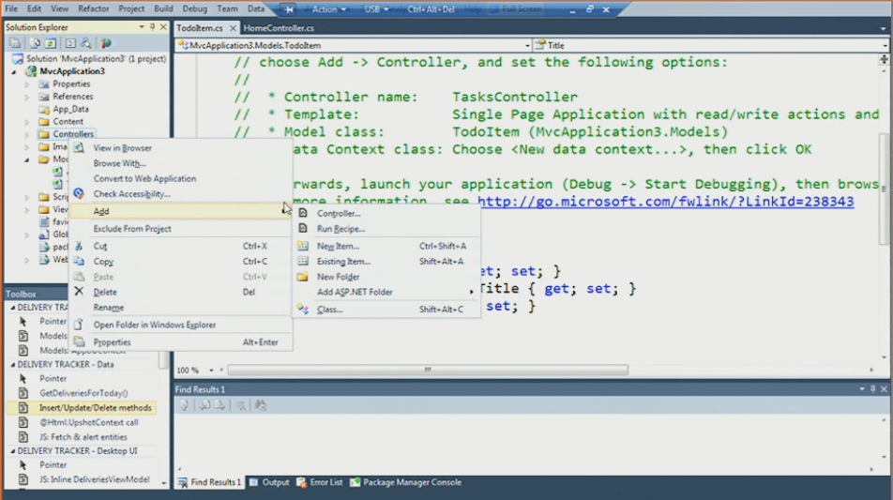Collapse the DELIVERY TRACKER - Desktop UI group
Viewport: 893px width, 500px height.
click(x=12, y=451)
